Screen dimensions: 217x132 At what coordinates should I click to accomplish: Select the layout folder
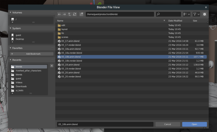[x=132, y=29]
